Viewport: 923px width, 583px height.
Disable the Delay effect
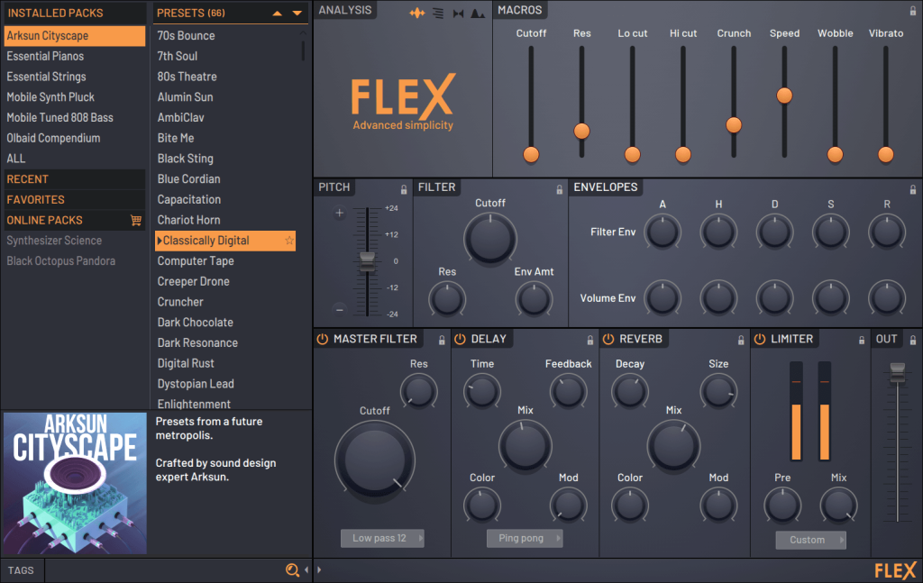coord(460,339)
